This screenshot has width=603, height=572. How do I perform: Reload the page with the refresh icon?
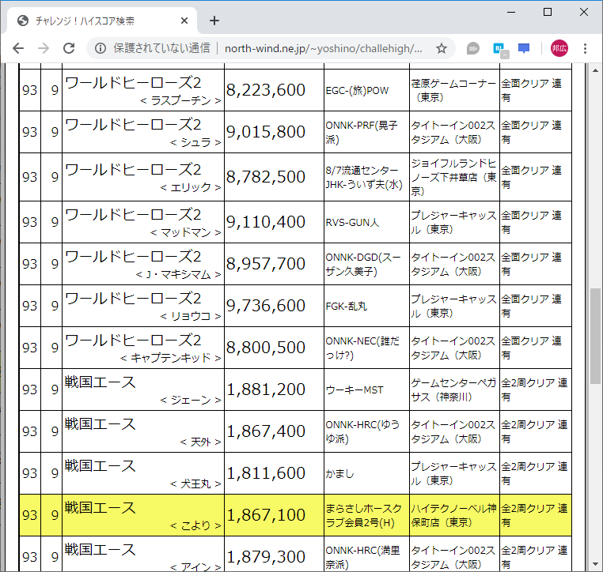pos(69,48)
